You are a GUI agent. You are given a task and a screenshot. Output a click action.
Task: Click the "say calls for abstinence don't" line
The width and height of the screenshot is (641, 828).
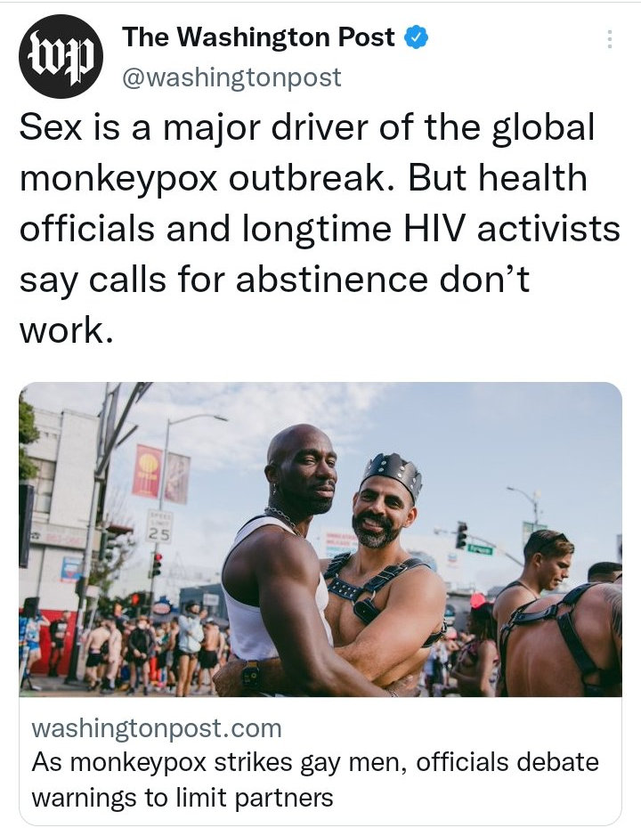pyautogui.click(x=274, y=280)
